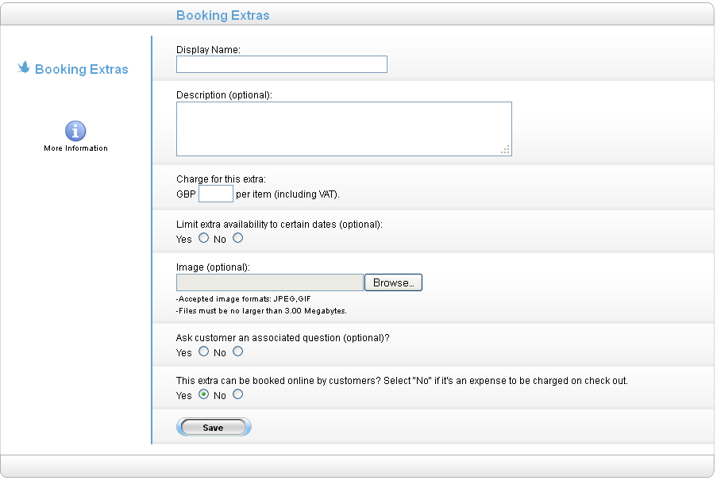717x484 pixels.
Task: Select No for booking this extra online
Action: point(237,394)
